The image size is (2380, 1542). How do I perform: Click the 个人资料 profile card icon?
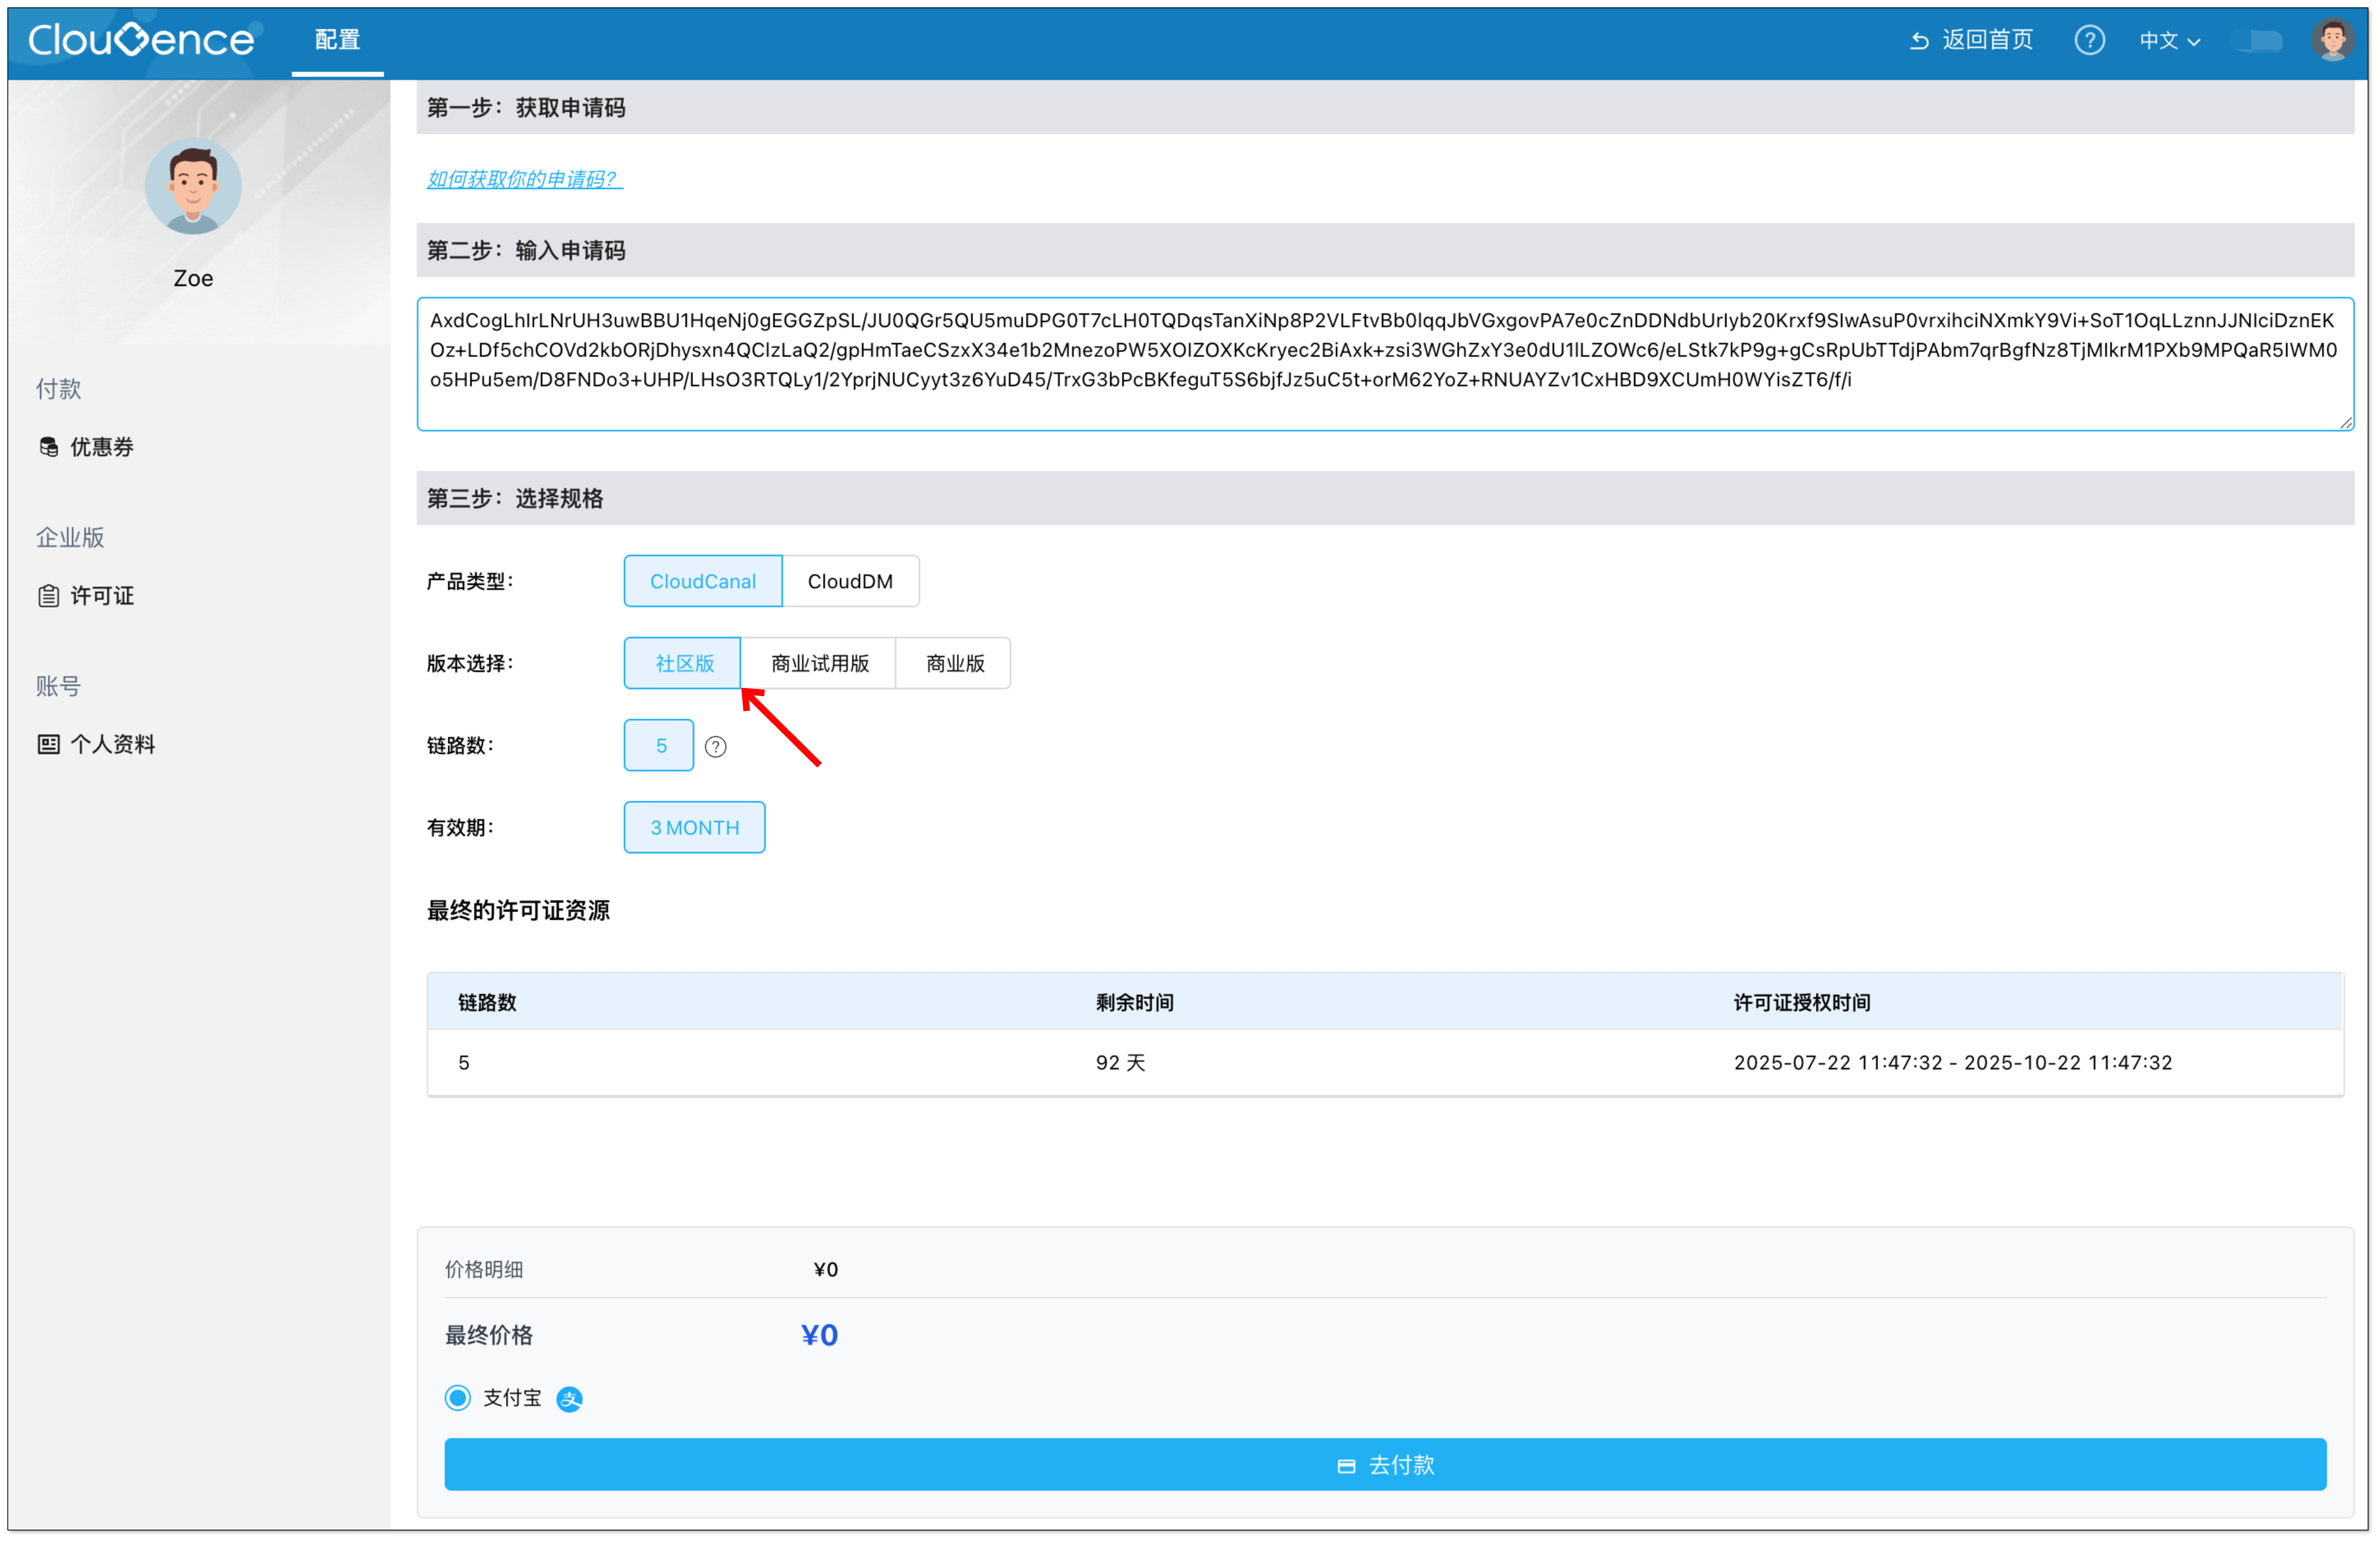pyautogui.click(x=49, y=744)
